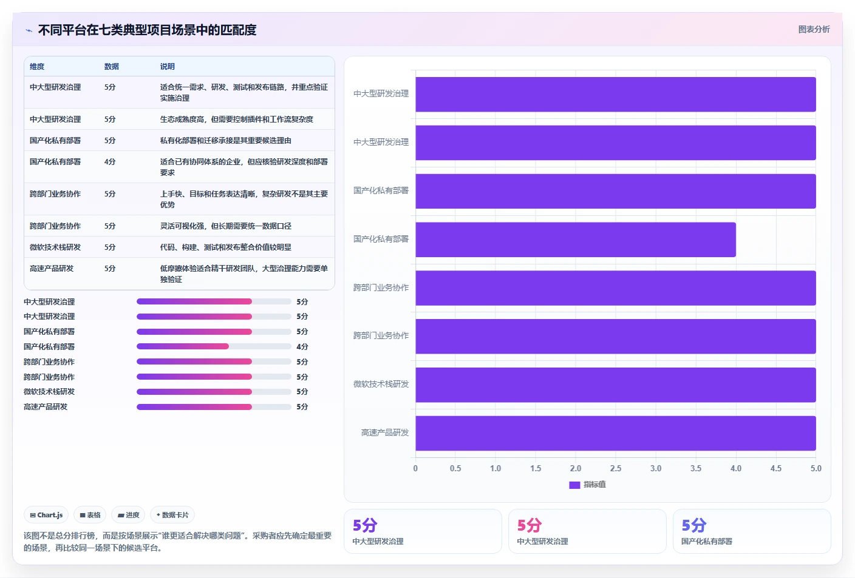Click the description 私有化部署和迁移承接是其重要候选理由

click(x=226, y=141)
